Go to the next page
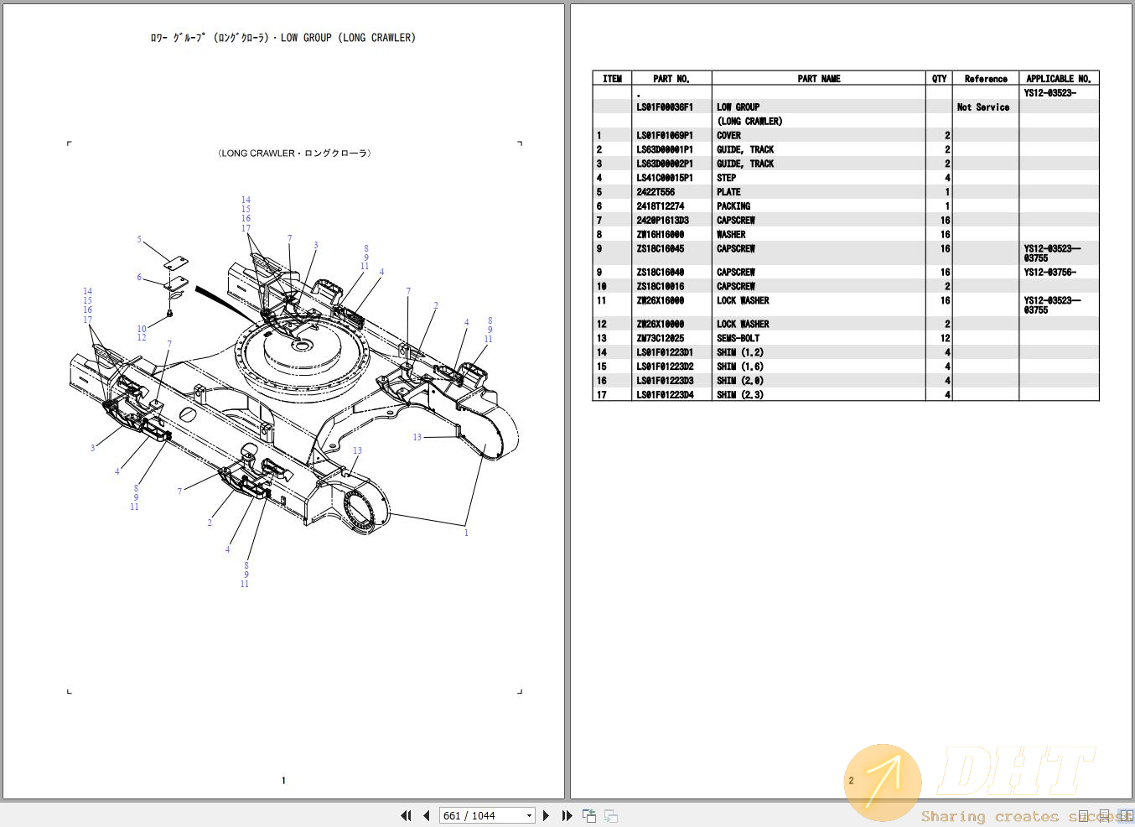Screen dimensions: 1135x827 546,815
